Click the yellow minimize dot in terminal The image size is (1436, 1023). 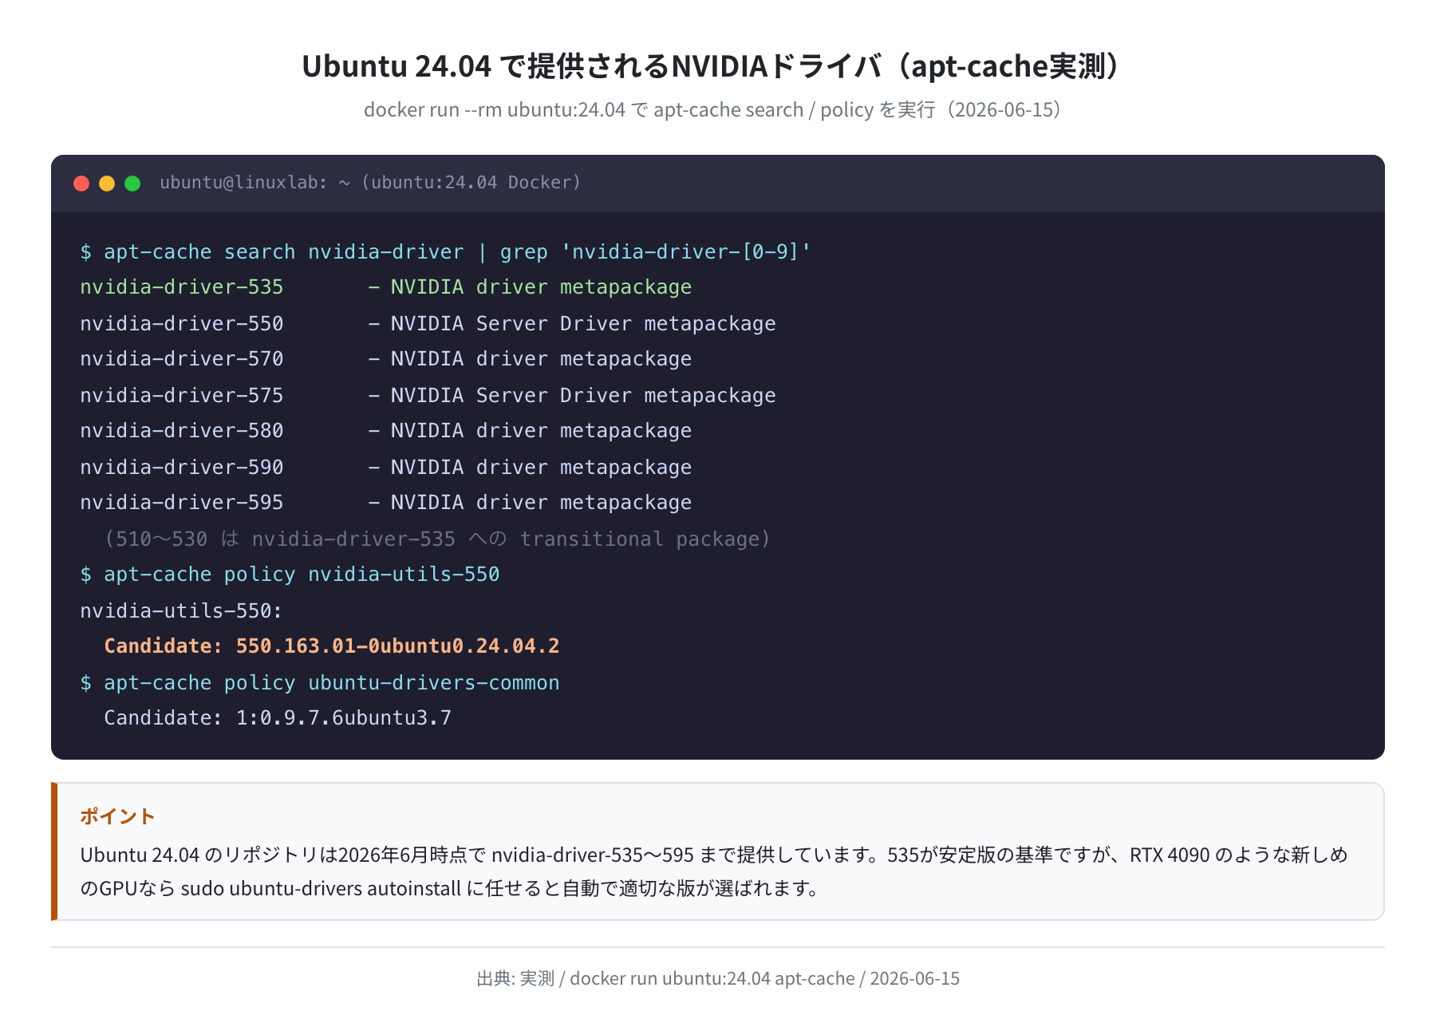pyautogui.click(x=107, y=184)
